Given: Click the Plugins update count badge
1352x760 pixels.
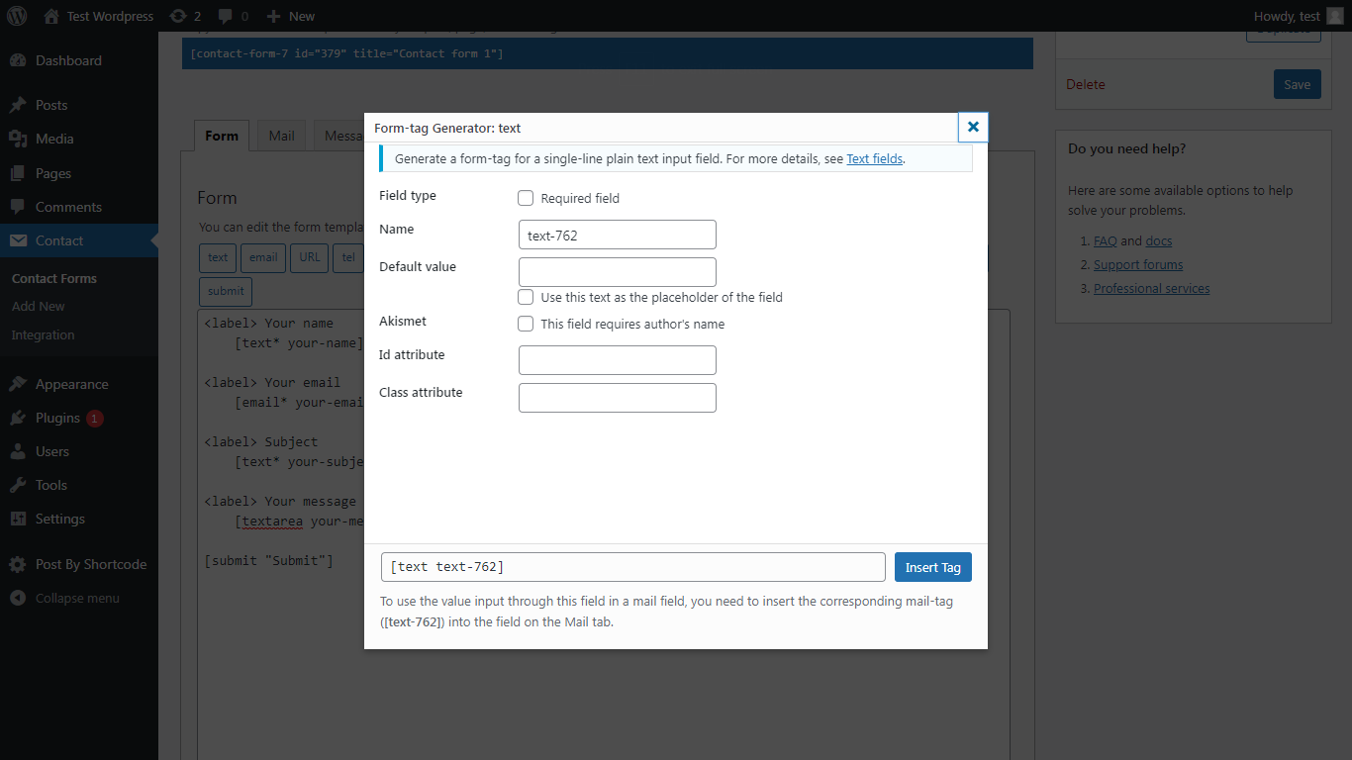Looking at the screenshot, I should pyautogui.click(x=94, y=419).
